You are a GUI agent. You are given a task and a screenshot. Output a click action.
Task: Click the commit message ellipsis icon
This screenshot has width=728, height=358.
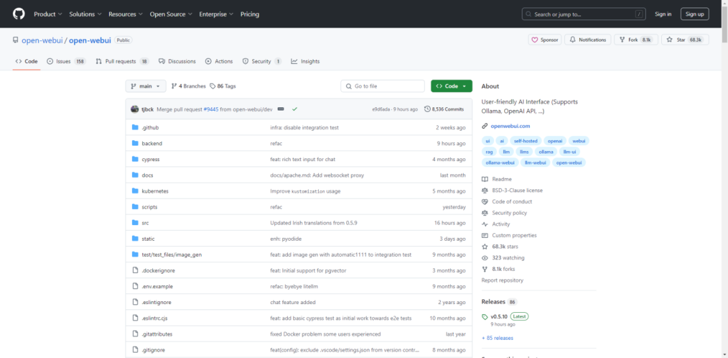(x=280, y=109)
